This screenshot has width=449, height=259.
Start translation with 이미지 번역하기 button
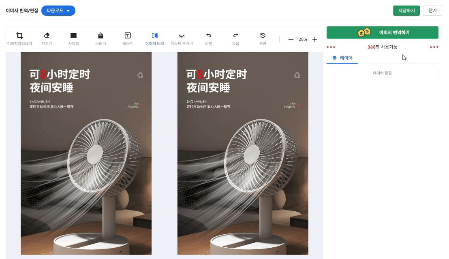[x=382, y=32]
